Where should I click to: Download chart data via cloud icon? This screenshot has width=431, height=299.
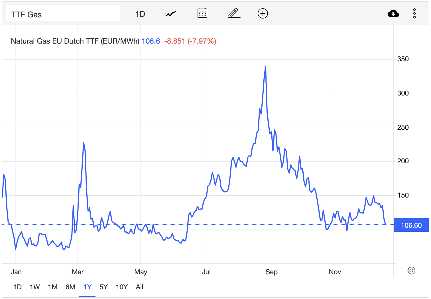tap(393, 13)
